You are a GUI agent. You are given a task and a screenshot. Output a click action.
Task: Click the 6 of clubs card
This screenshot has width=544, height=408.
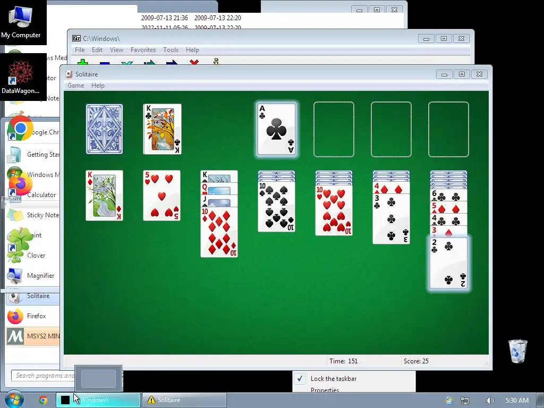point(448,195)
